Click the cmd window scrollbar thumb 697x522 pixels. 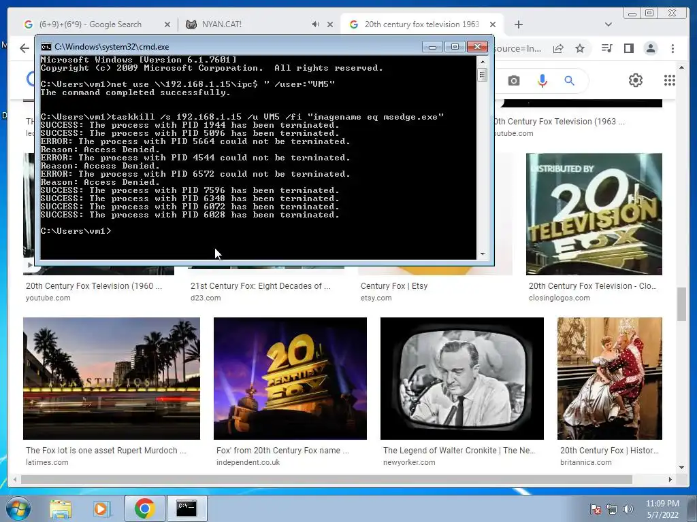pyautogui.click(x=483, y=75)
